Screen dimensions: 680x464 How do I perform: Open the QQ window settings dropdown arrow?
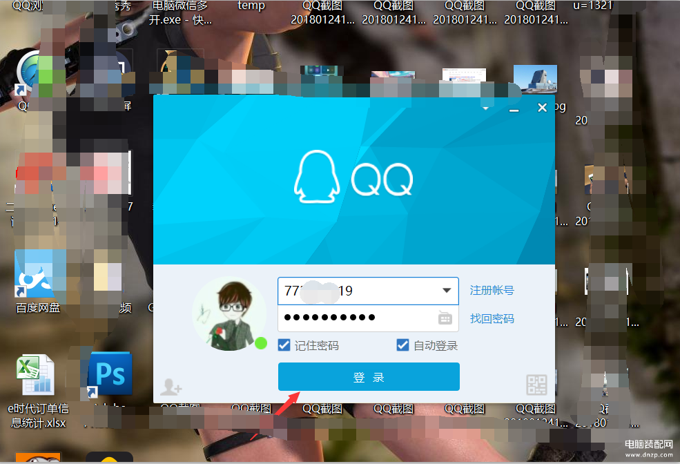pyautogui.click(x=486, y=108)
